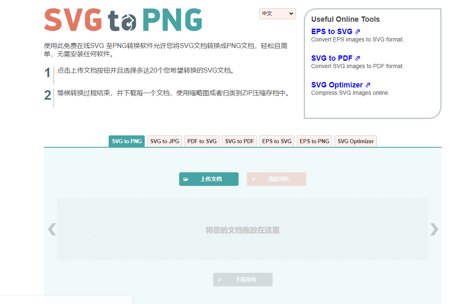Switch to the SVG to JPG tab

coord(164,141)
